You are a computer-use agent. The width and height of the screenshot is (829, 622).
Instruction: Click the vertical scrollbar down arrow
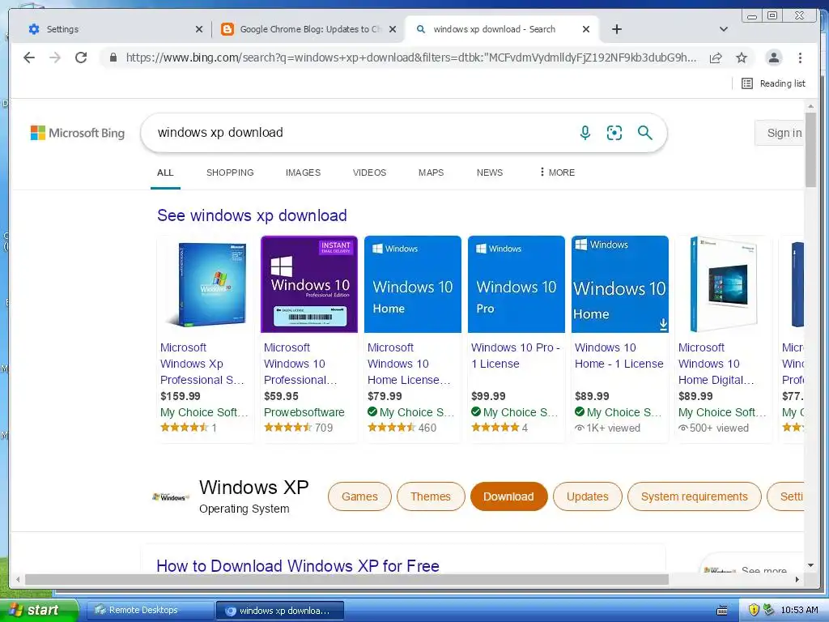click(811, 565)
